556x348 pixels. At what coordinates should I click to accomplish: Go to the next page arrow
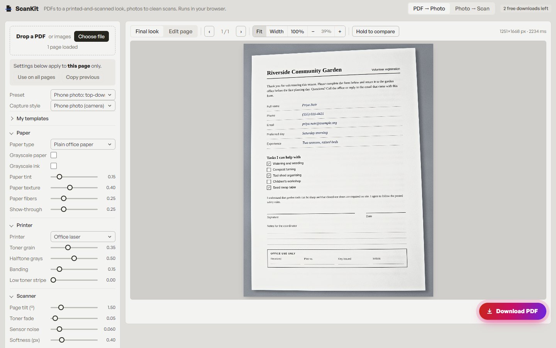pos(241,31)
